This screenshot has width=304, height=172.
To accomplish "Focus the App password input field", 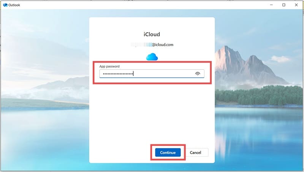I will (163, 74).
